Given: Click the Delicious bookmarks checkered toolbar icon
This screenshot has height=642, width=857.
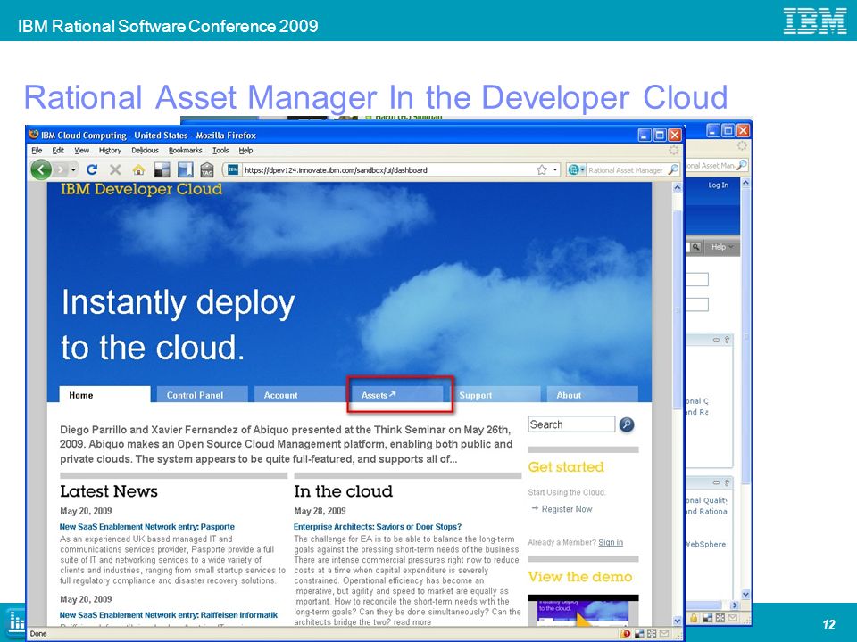Looking at the screenshot, I should 162,169.
